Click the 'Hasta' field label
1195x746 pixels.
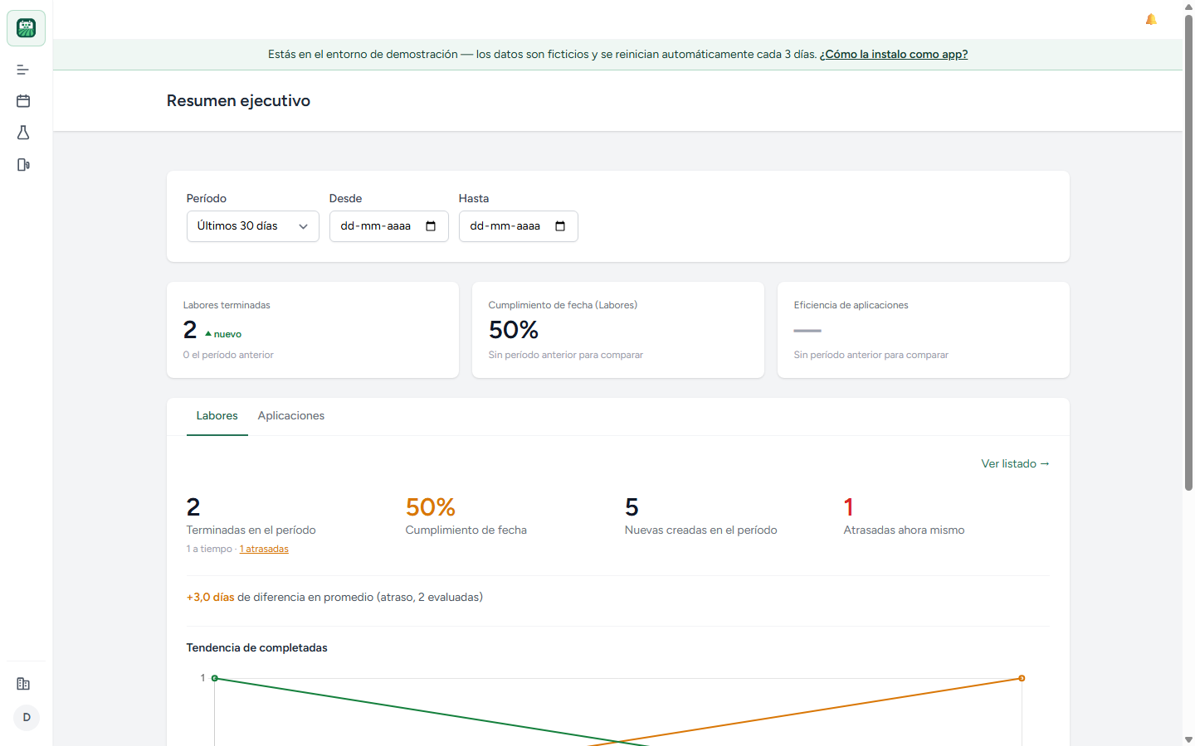[x=474, y=199]
